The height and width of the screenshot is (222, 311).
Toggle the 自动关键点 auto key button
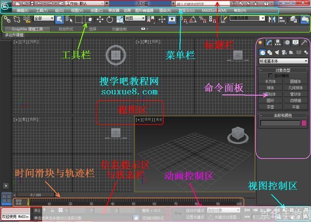click(194, 210)
